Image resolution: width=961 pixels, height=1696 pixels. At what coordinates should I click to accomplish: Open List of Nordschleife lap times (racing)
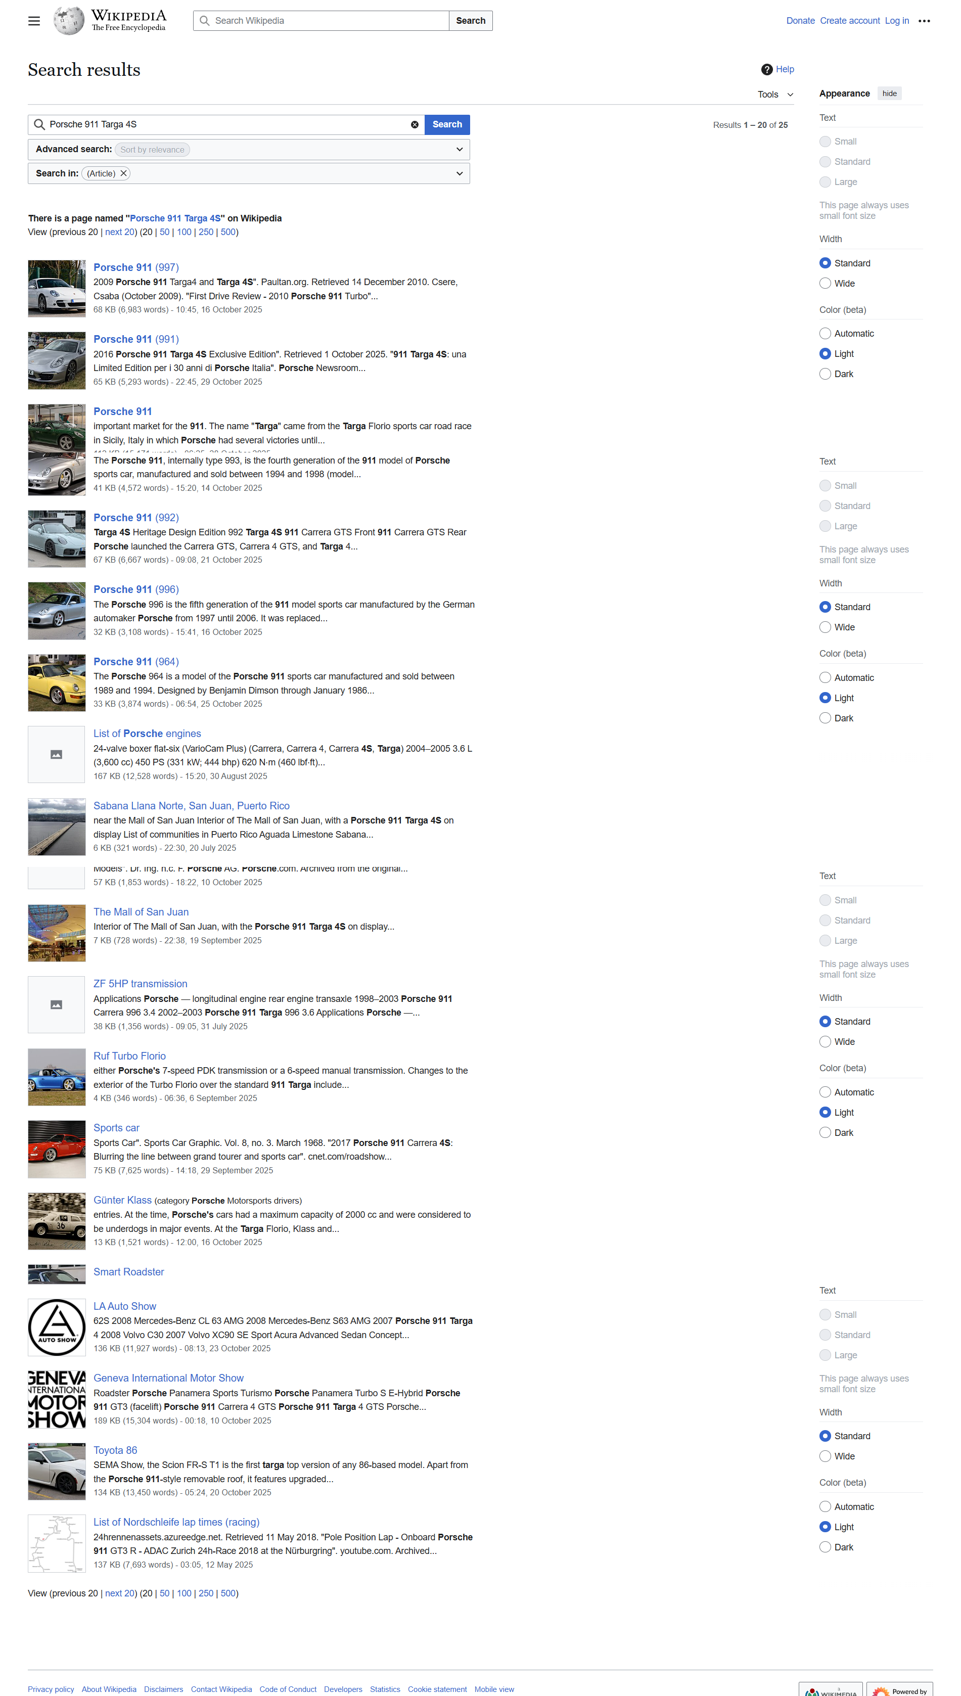tap(176, 1522)
